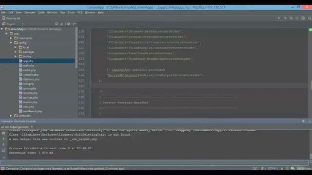Viewport: 312px width, 175px height.
Task: Click the up arrow icon in console gutter
Action: pyautogui.click(x=3, y=139)
